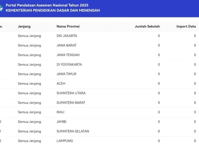Click Semua Jenjang in the JAWA TIMUR row

tap(30, 74)
